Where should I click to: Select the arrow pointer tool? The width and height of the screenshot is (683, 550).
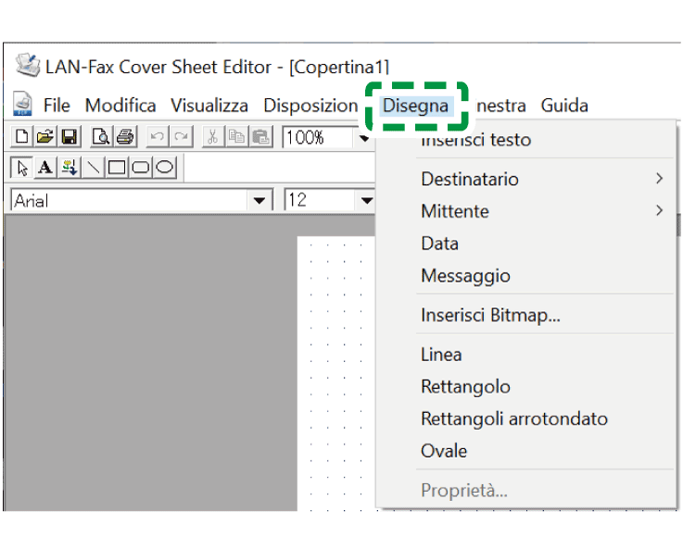point(22,167)
